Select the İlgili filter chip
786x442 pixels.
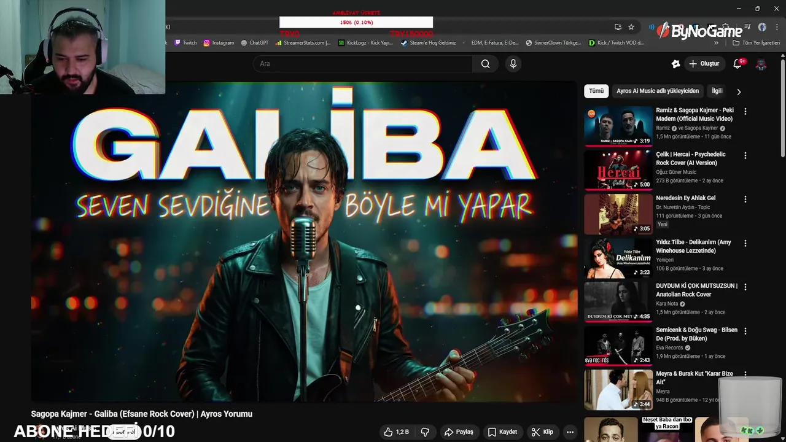pos(717,91)
